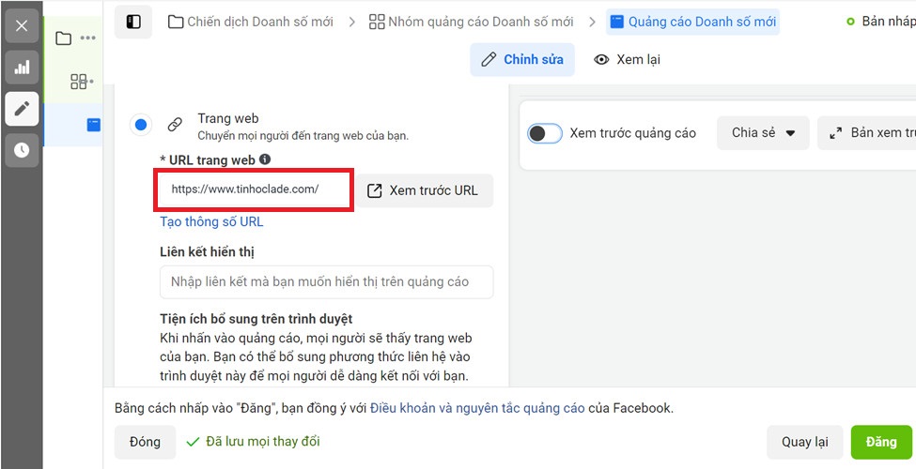Image resolution: width=916 pixels, height=469 pixels.
Task: Switch to the Chỉnh sửa tab
Action: (522, 59)
